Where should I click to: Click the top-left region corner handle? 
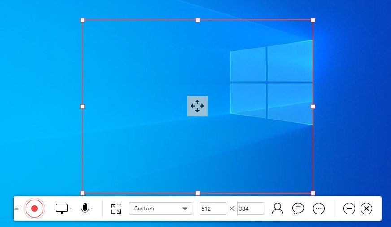(x=83, y=20)
